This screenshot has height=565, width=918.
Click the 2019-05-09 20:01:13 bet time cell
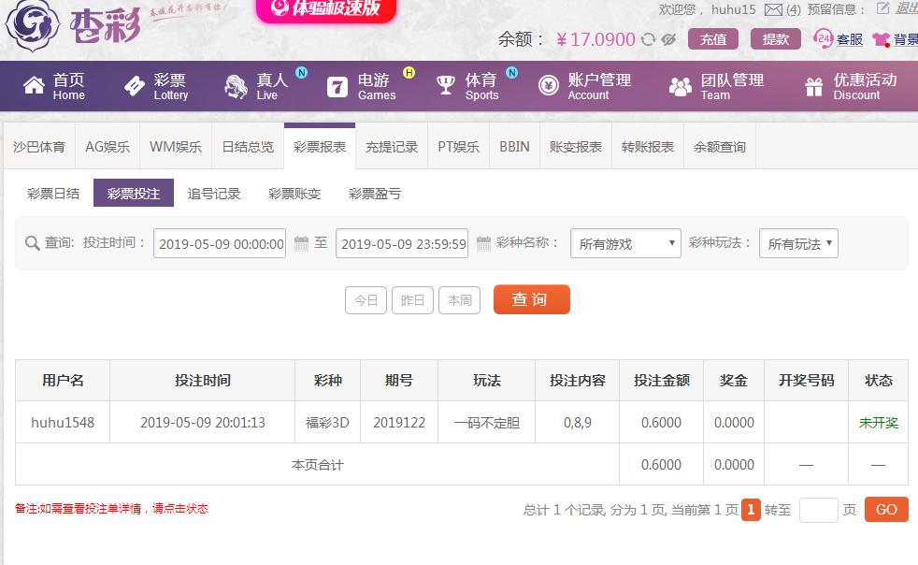(203, 423)
